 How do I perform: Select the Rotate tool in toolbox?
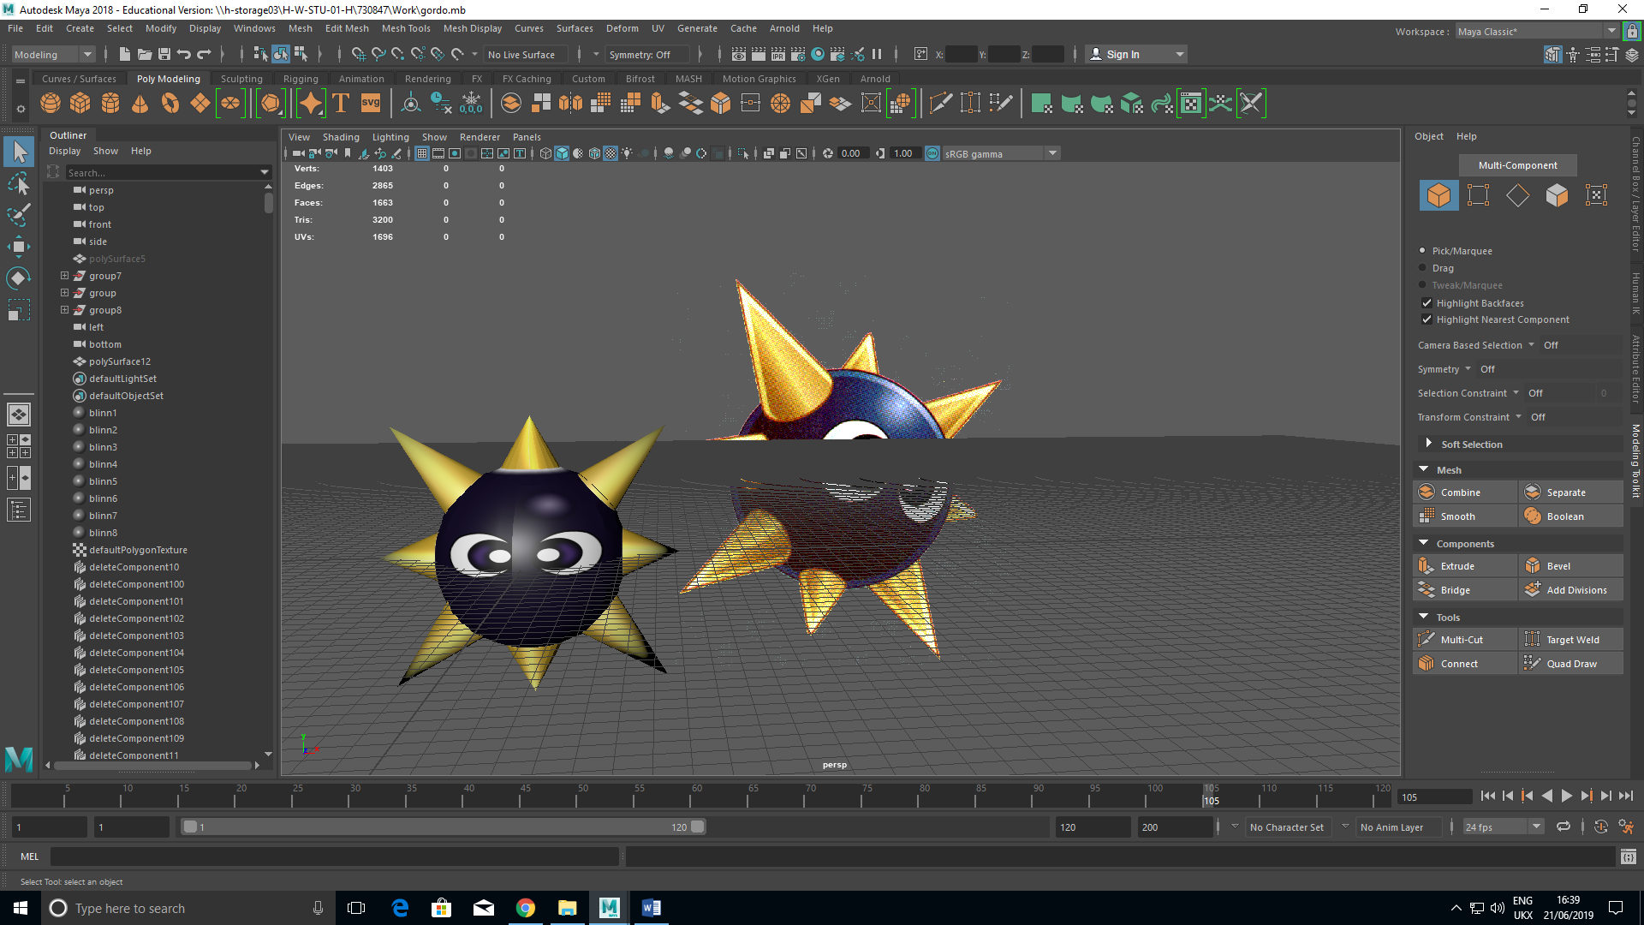18,278
